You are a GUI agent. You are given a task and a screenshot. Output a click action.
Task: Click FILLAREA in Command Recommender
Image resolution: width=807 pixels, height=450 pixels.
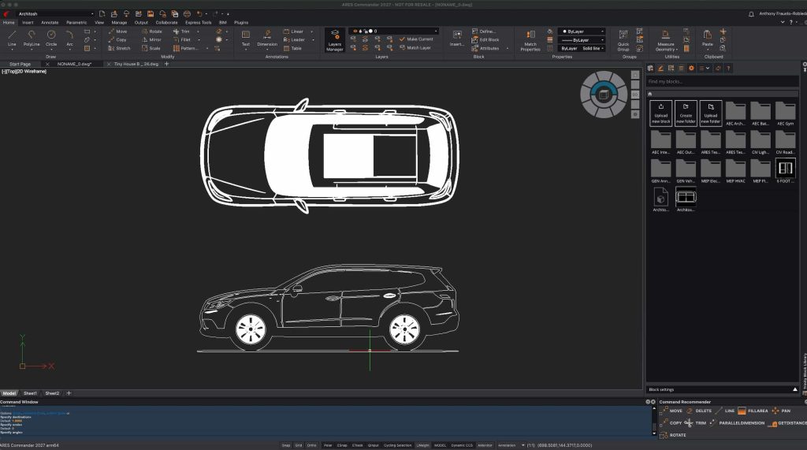[753, 411]
